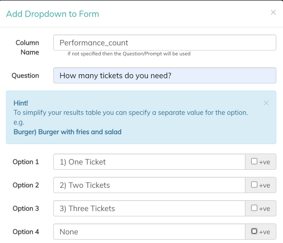Tick the +ve checkbox for Option 1

point(254,161)
